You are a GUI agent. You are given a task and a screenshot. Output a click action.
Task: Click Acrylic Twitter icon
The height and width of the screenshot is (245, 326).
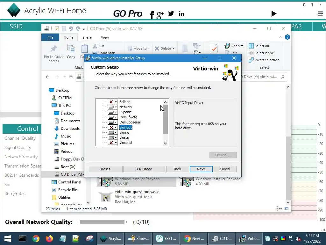point(171,14)
